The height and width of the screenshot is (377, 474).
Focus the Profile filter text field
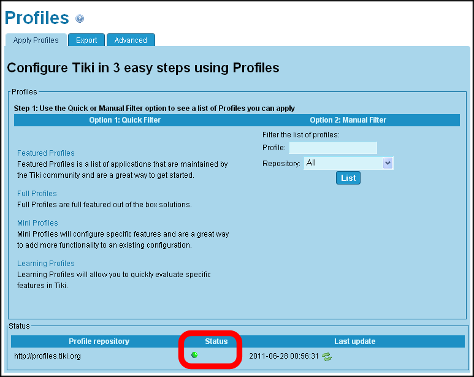tap(333, 148)
